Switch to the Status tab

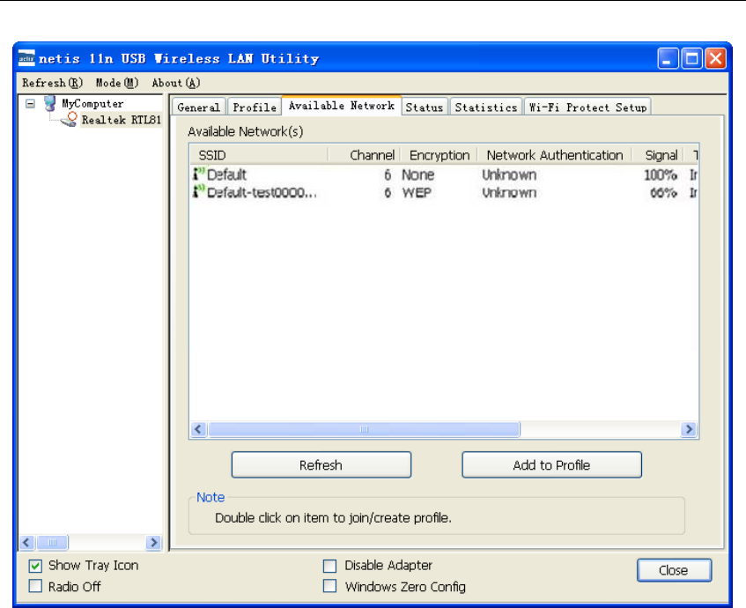coord(425,108)
